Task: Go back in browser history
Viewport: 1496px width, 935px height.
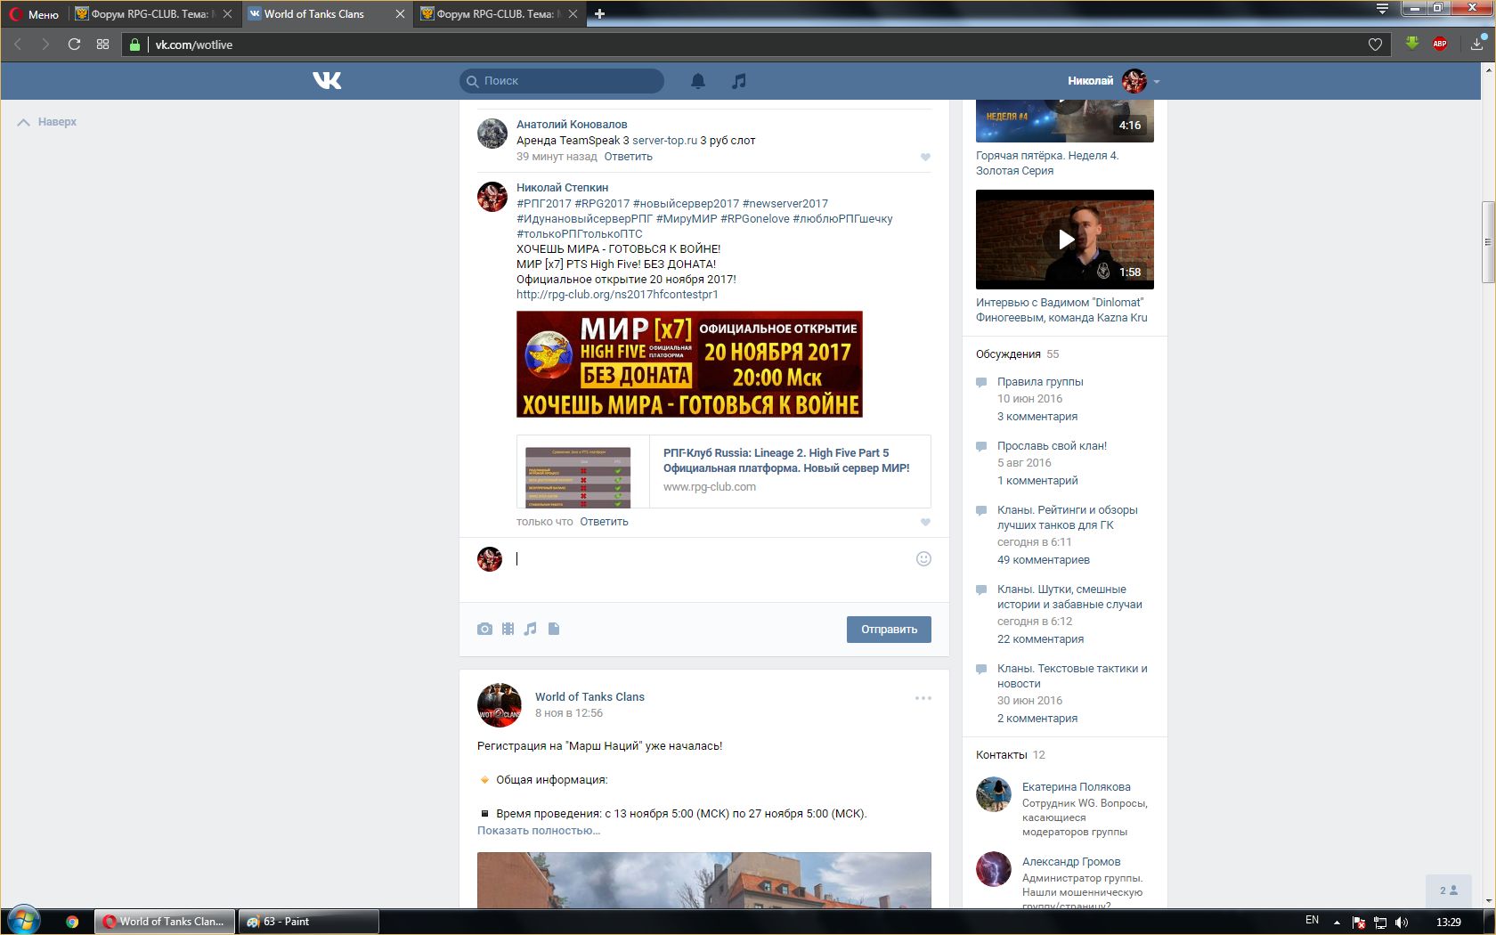Action: [x=17, y=45]
